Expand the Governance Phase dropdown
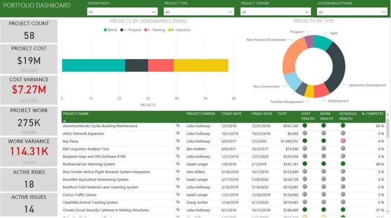Image resolution: width=391 pixels, height=218 pixels. 352,12
